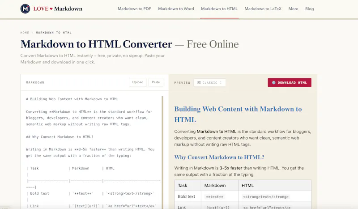Click the icon on the Download HTML button

(273, 83)
